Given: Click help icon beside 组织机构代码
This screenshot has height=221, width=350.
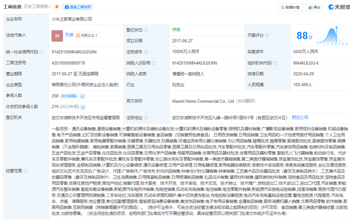Looking at the screenshot, I should tap(275, 63).
